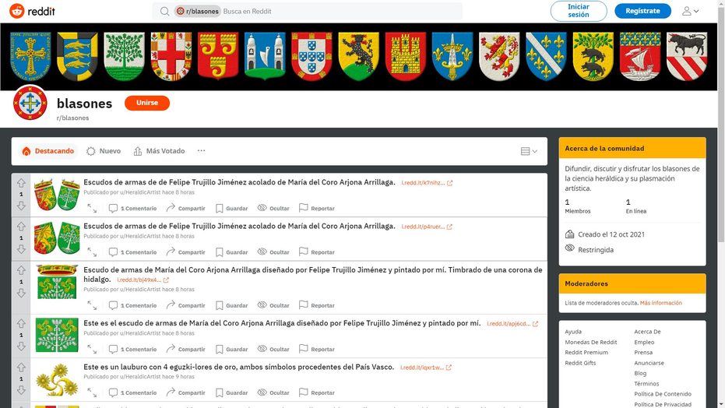
Task: Open the more sorting options ellipsis
Action: point(201,150)
